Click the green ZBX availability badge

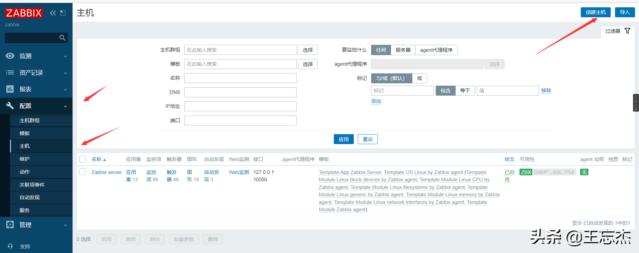tap(526, 172)
